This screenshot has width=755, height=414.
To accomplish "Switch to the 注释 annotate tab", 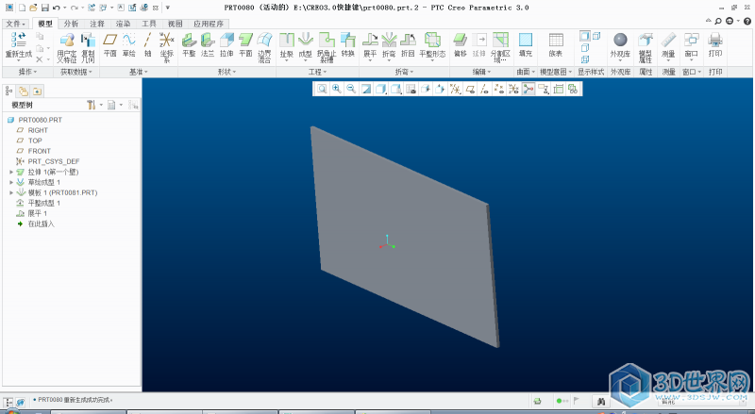I will coord(97,24).
